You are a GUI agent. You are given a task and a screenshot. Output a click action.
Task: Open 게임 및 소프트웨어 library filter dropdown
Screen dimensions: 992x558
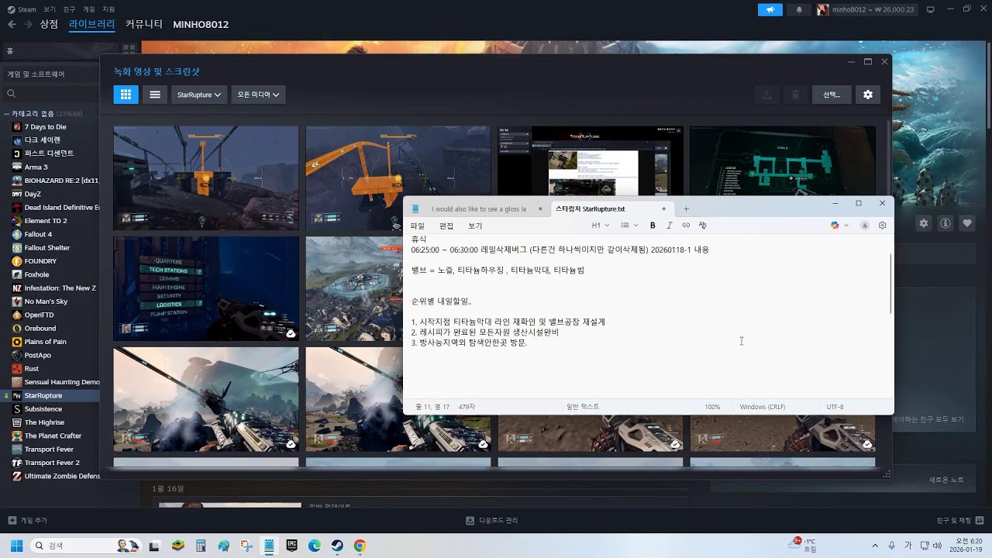[x=50, y=74]
